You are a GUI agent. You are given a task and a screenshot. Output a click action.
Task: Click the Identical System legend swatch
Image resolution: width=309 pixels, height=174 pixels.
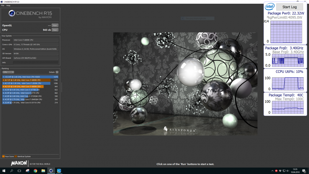point(16,156)
